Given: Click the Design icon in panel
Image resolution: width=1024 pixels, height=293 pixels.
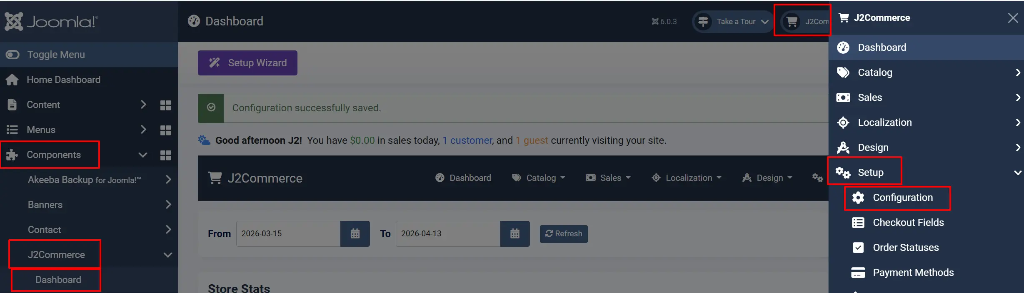Looking at the screenshot, I should (x=843, y=148).
